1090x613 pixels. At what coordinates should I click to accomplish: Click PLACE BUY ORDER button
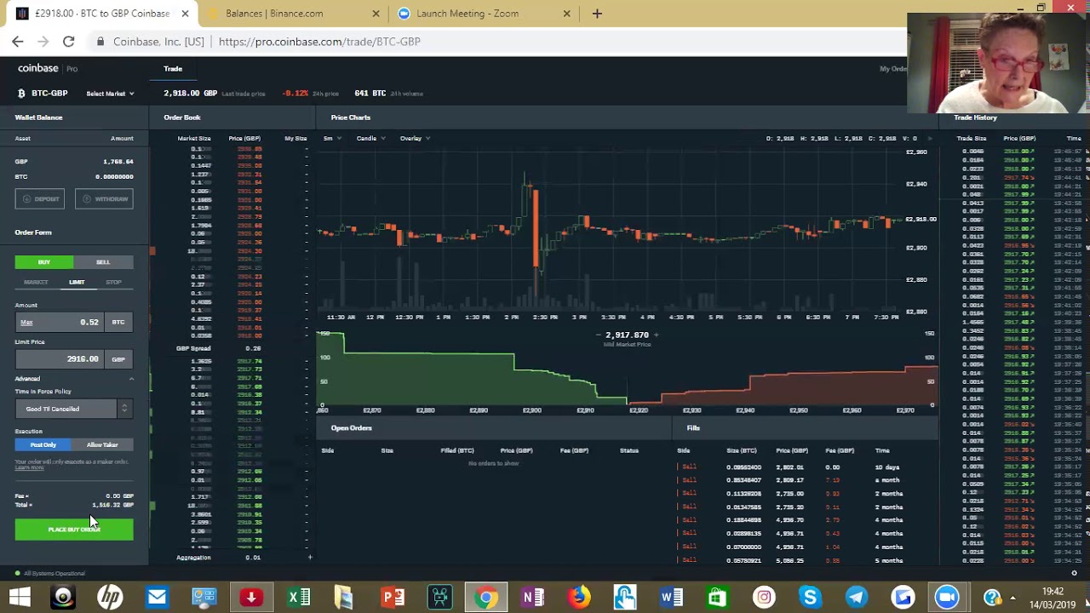pos(74,530)
